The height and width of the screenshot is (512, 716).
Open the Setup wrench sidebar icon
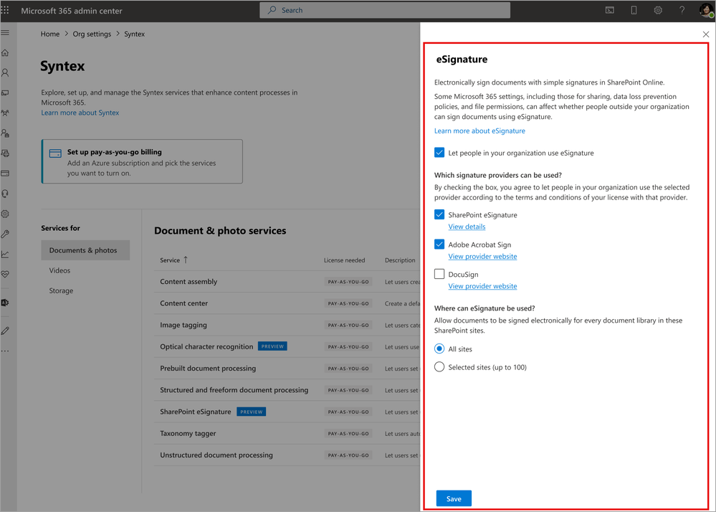tap(5, 234)
